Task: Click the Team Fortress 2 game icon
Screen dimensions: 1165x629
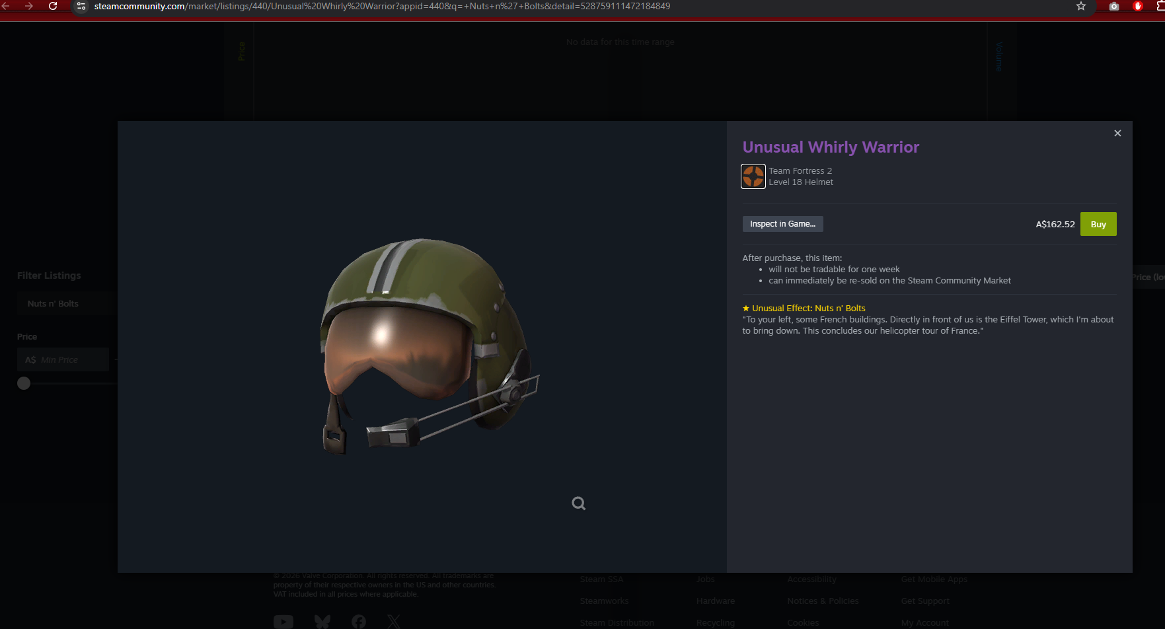Action: [x=753, y=176]
